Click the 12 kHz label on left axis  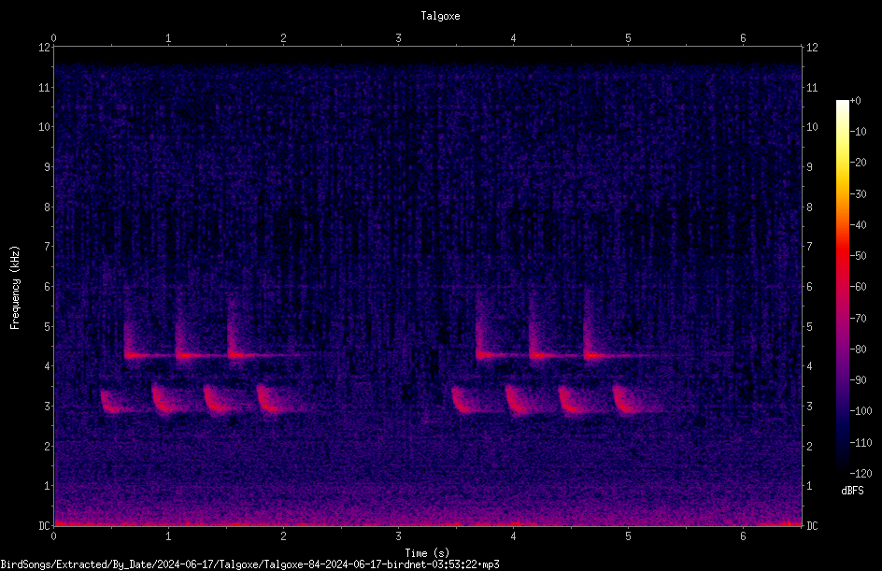pyautogui.click(x=44, y=48)
